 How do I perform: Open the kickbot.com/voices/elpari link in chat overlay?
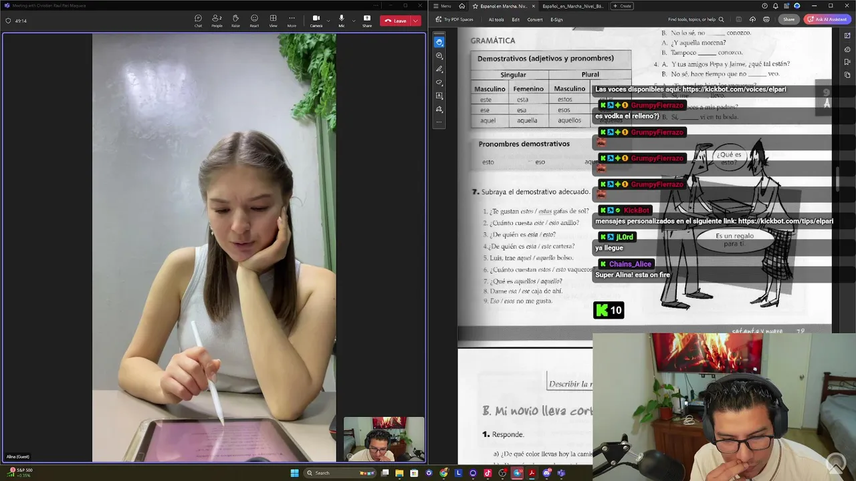point(734,90)
